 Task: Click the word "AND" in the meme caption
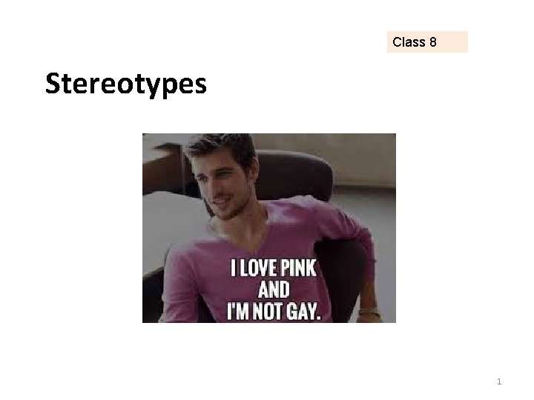pos(274,290)
